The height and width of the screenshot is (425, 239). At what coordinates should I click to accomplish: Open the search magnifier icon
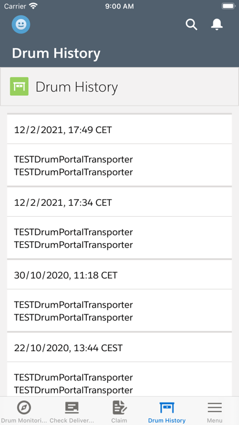click(x=191, y=24)
